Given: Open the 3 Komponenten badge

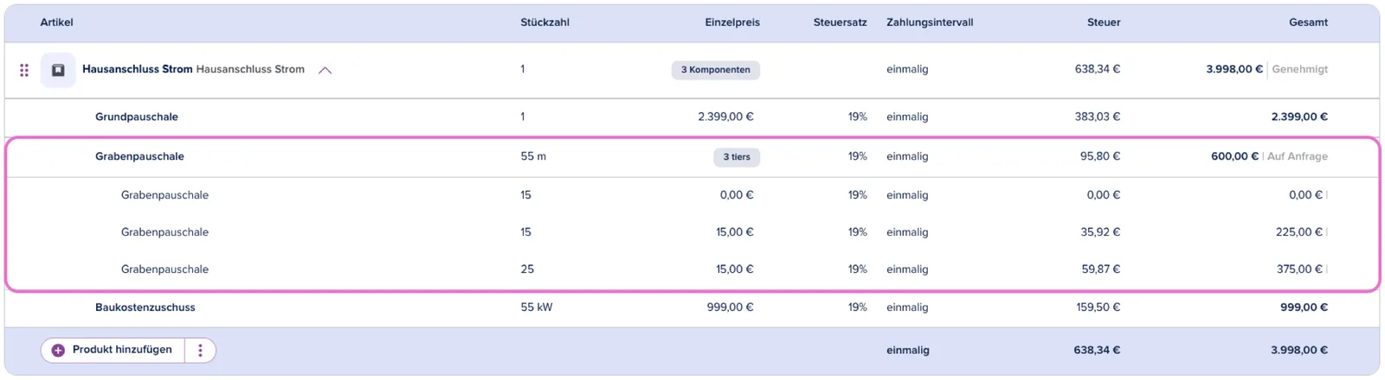Looking at the screenshot, I should tap(715, 70).
